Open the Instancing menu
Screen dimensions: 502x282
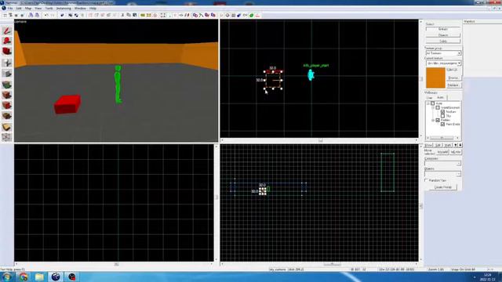pos(64,9)
